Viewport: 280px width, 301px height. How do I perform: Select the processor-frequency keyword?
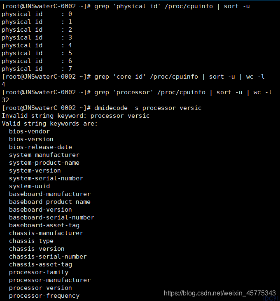coord(44,296)
